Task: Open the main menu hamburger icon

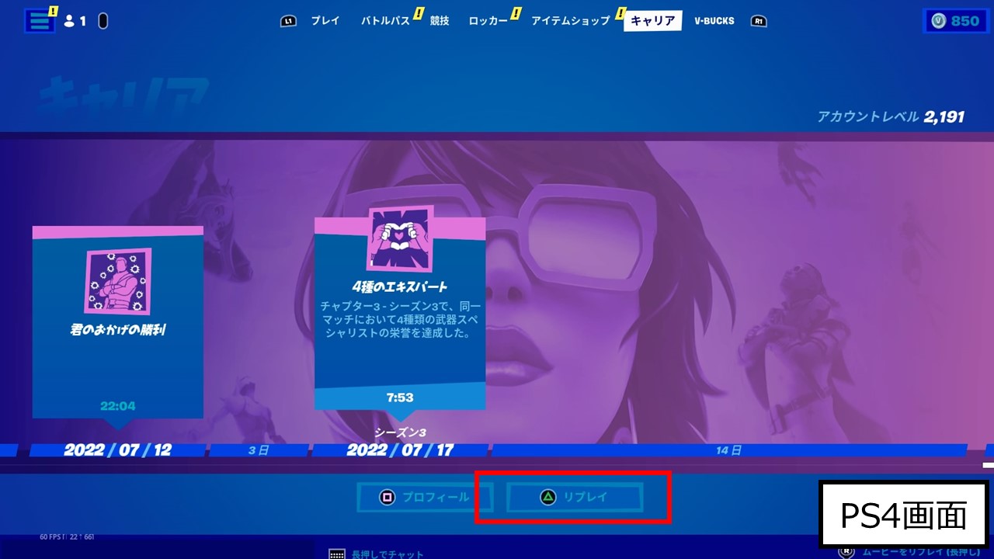Action: [x=39, y=20]
